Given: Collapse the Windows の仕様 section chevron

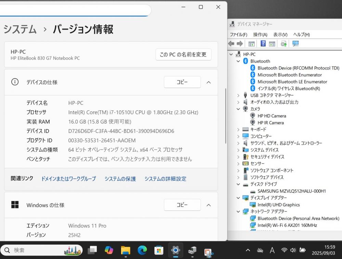Looking at the screenshot, I should click(209, 205).
